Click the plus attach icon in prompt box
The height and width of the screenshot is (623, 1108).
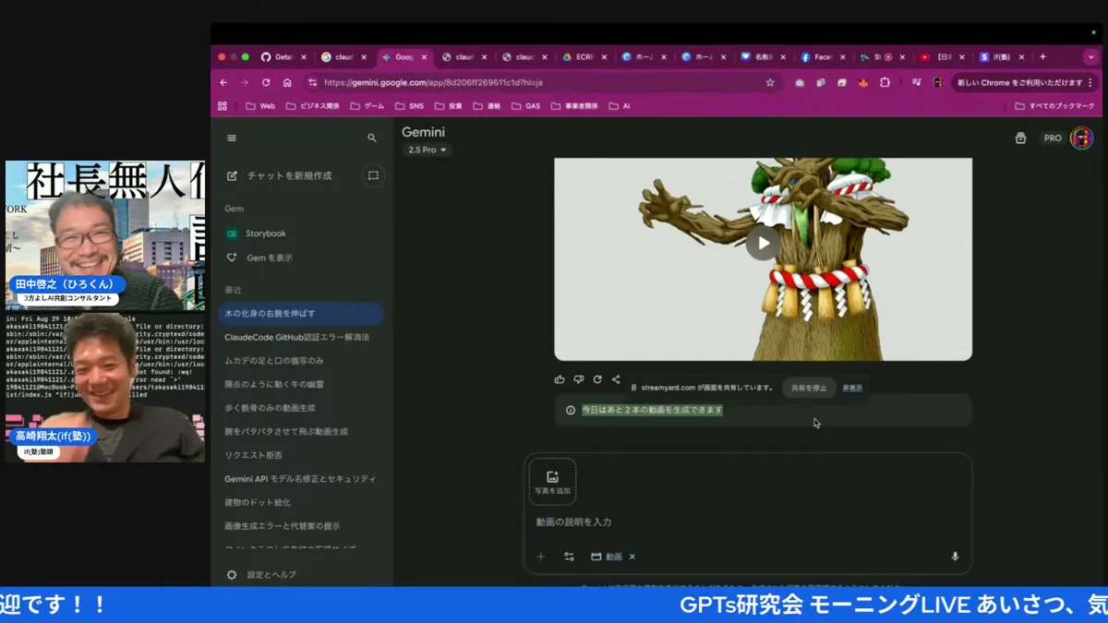541,557
